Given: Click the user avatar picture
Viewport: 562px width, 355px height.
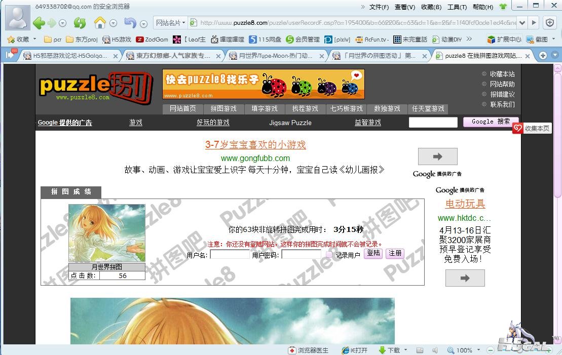Looking at the screenshot, I should coord(18,17).
